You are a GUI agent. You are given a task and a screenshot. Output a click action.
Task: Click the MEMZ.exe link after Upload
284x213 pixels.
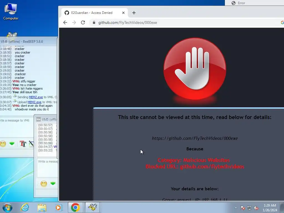point(34,102)
